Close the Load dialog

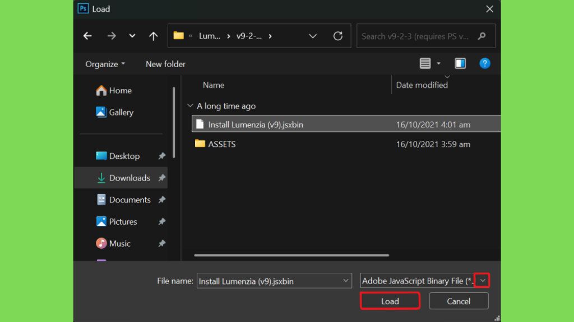(489, 9)
